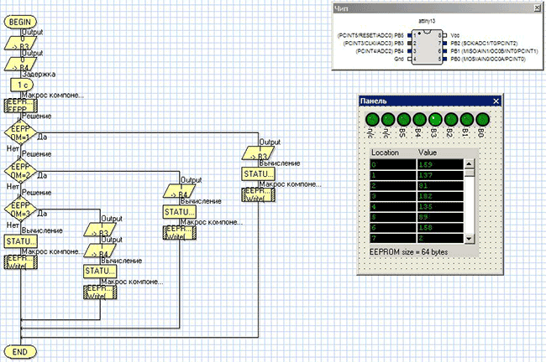The width and height of the screenshot is (546, 362).
Task: Click the Да label beside EEPROM=1 decision
Action: click(x=42, y=137)
